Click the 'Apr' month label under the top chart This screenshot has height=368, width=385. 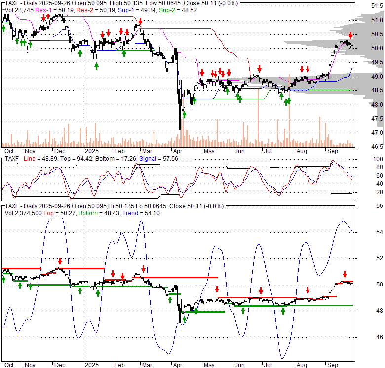click(178, 151)
